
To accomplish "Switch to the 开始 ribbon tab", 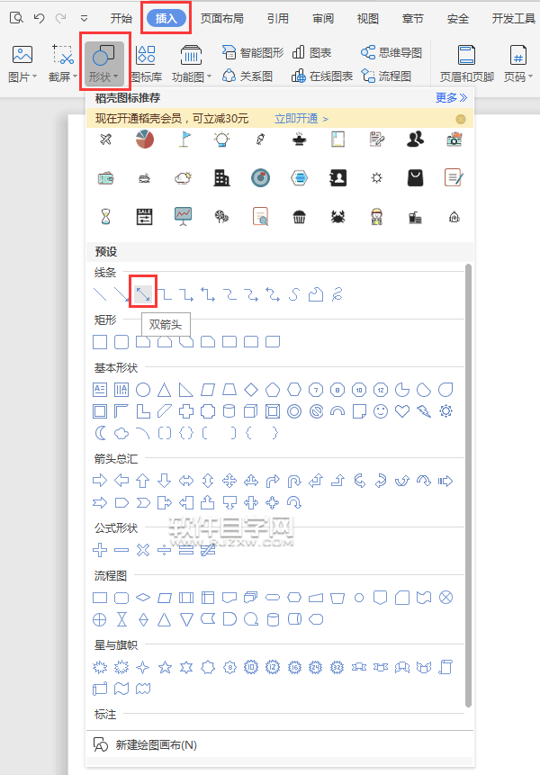I will [x=121, y=19].
